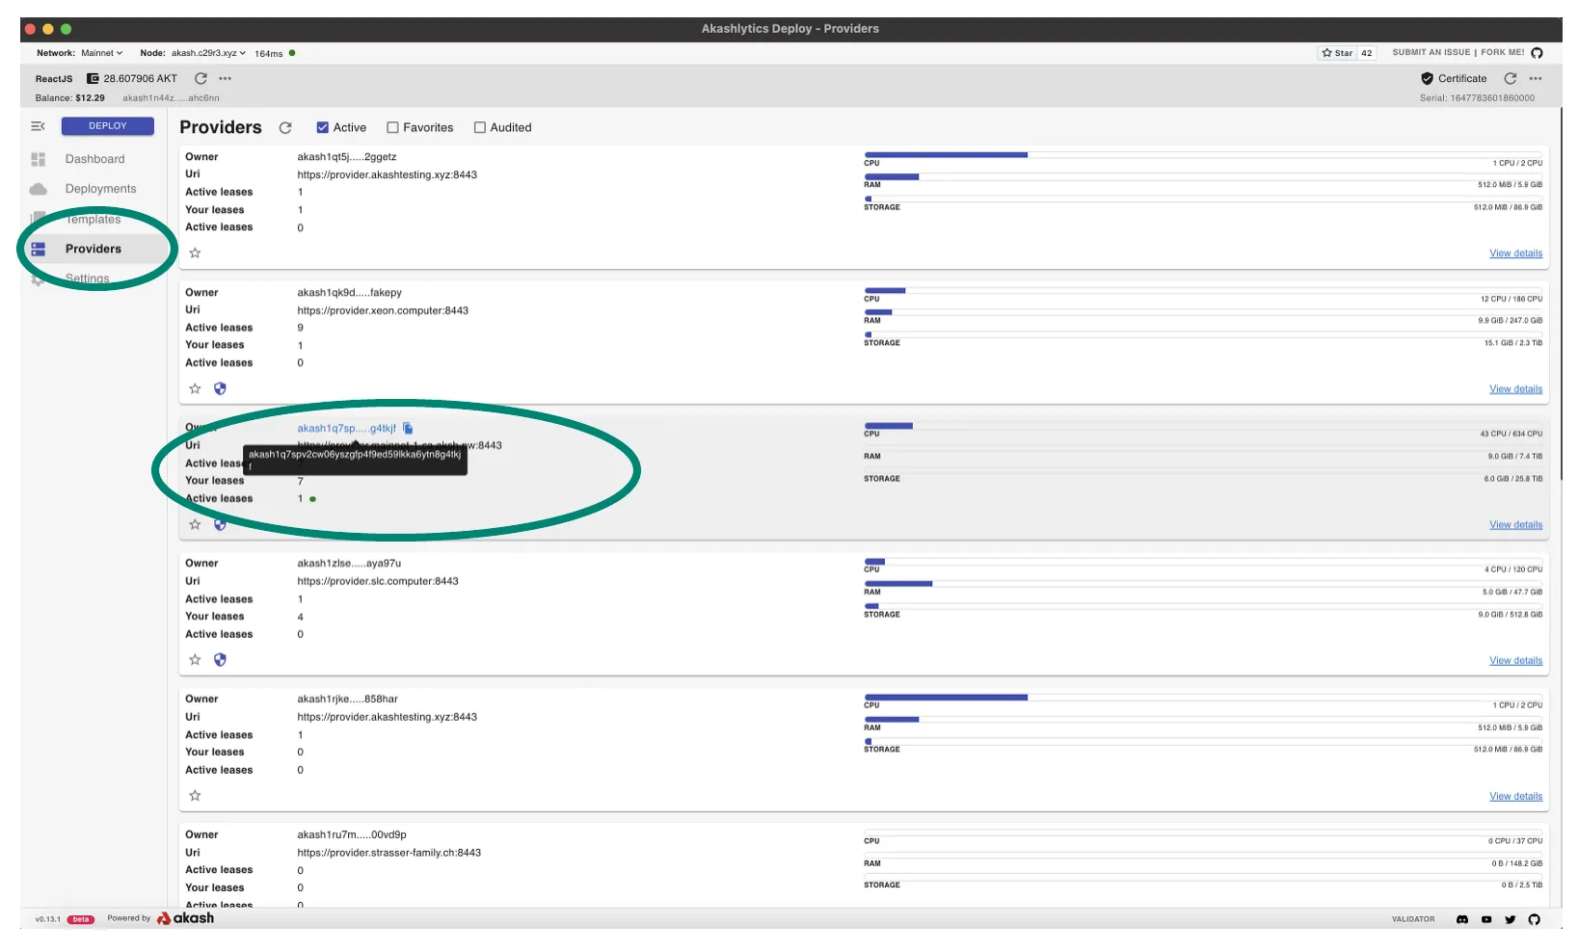Favorite the provider.xeon.computer provider star
Image resolution: width=1578 pixels, height=952 pixels.
[x=195, y=389]
